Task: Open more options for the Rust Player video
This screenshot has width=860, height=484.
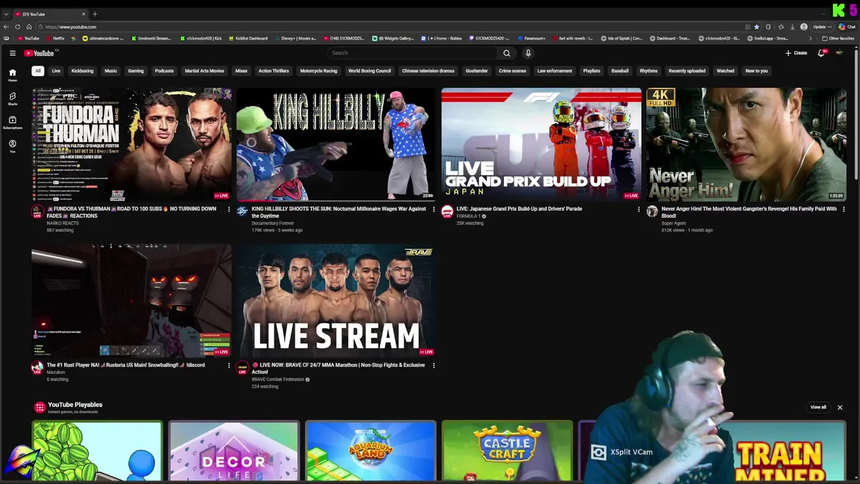Action: (x=228, y=366)
